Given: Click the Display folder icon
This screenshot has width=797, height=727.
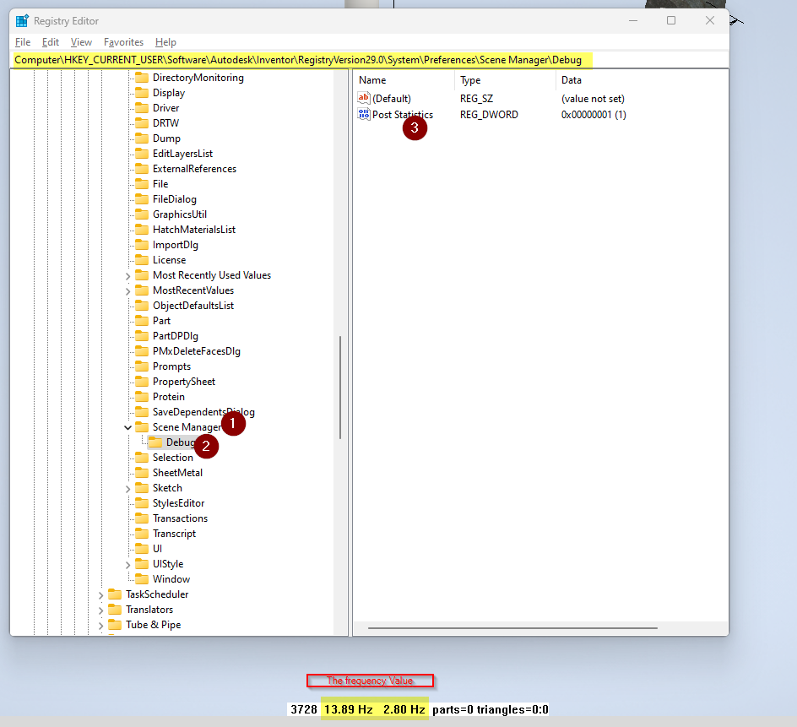Looking at the screenshot, I should click(142, 93).
